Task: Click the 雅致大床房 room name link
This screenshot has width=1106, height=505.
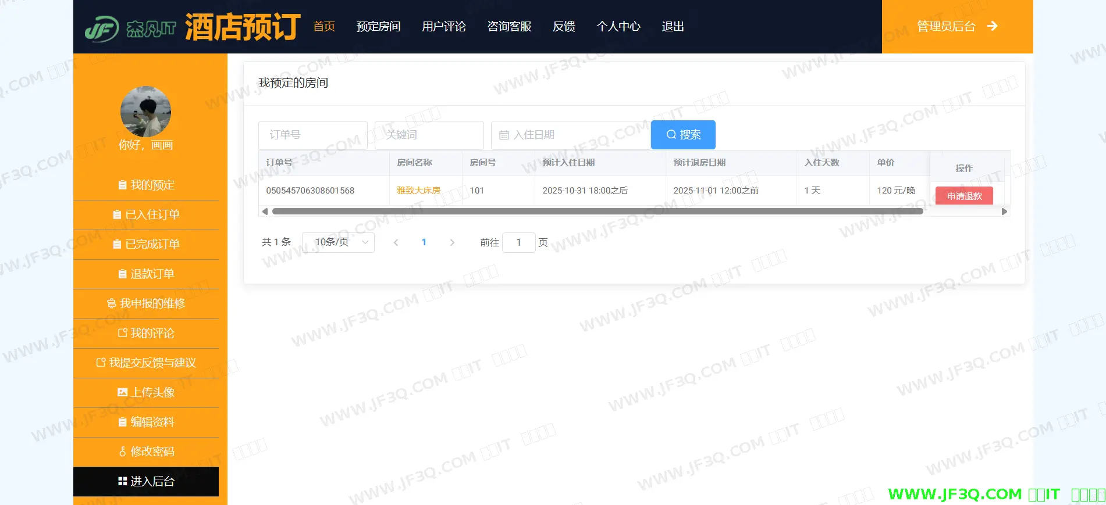Action: pyautogui.click(x=418, y=191)
